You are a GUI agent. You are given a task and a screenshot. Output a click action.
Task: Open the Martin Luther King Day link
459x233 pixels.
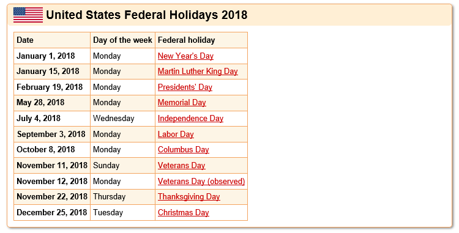(198, 72)
